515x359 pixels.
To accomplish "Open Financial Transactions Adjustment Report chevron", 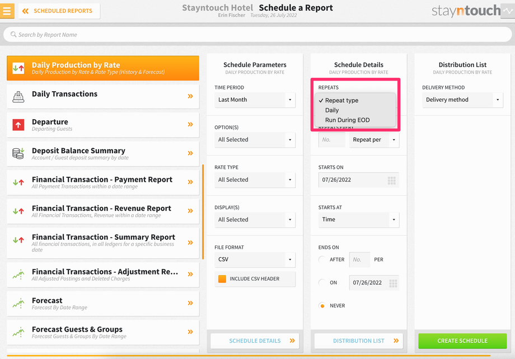I will 190,275.
